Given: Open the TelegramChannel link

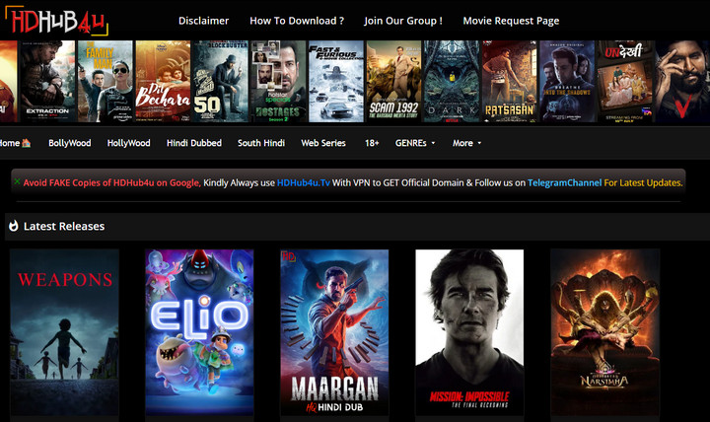Looking at the screenshot, I should coord(564,182).
